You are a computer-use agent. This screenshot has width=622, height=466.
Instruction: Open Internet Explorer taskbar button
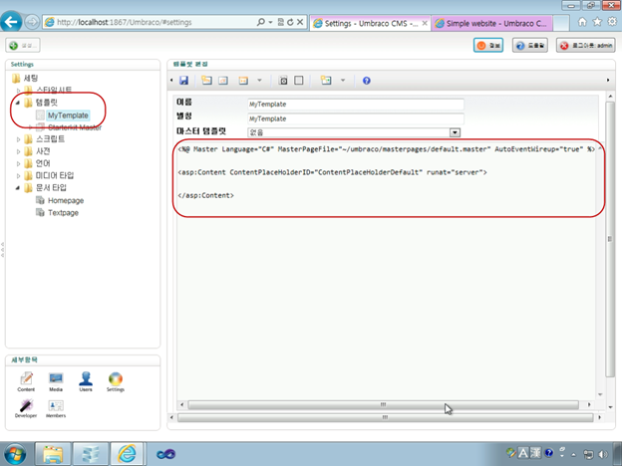click(x=127, y=454)
